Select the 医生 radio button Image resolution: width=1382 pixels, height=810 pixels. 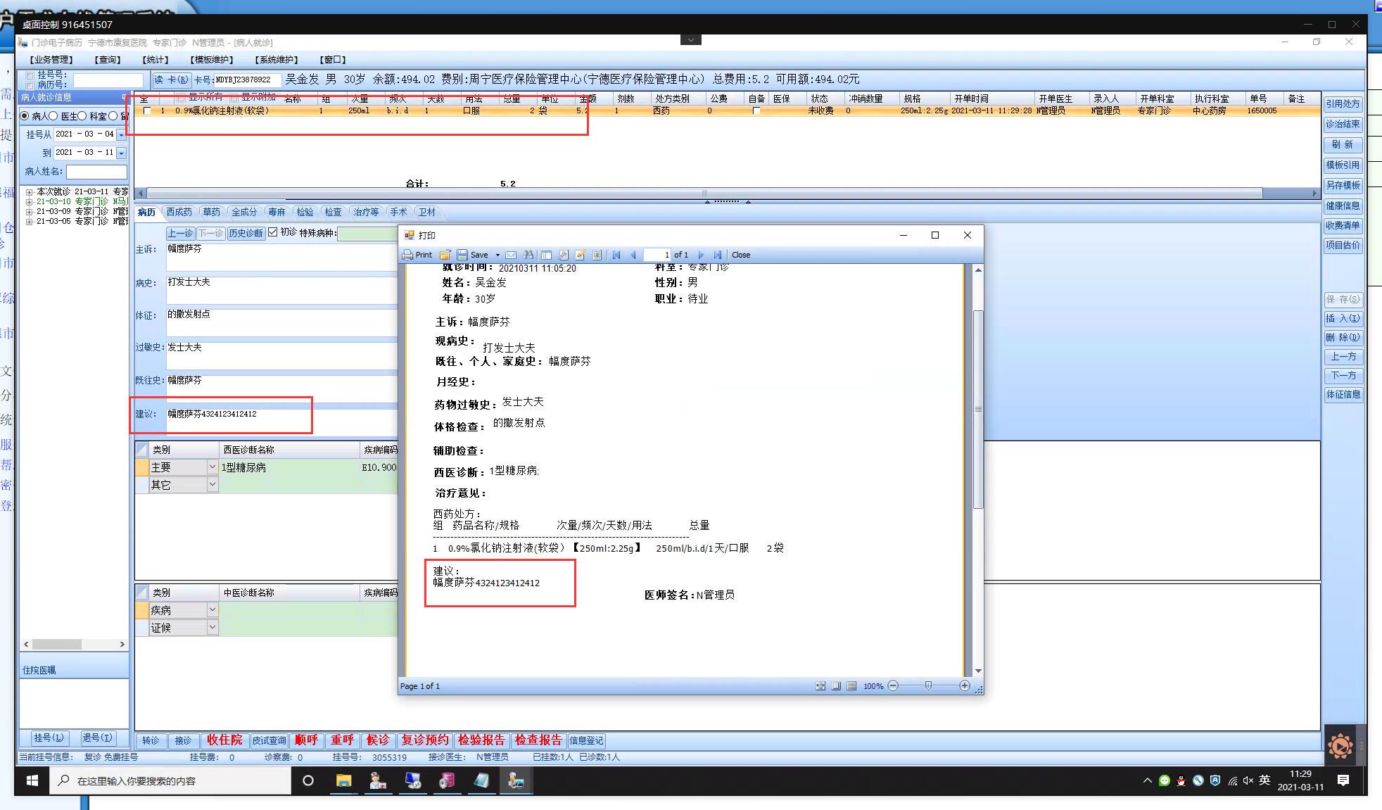(x=53, y=116)
